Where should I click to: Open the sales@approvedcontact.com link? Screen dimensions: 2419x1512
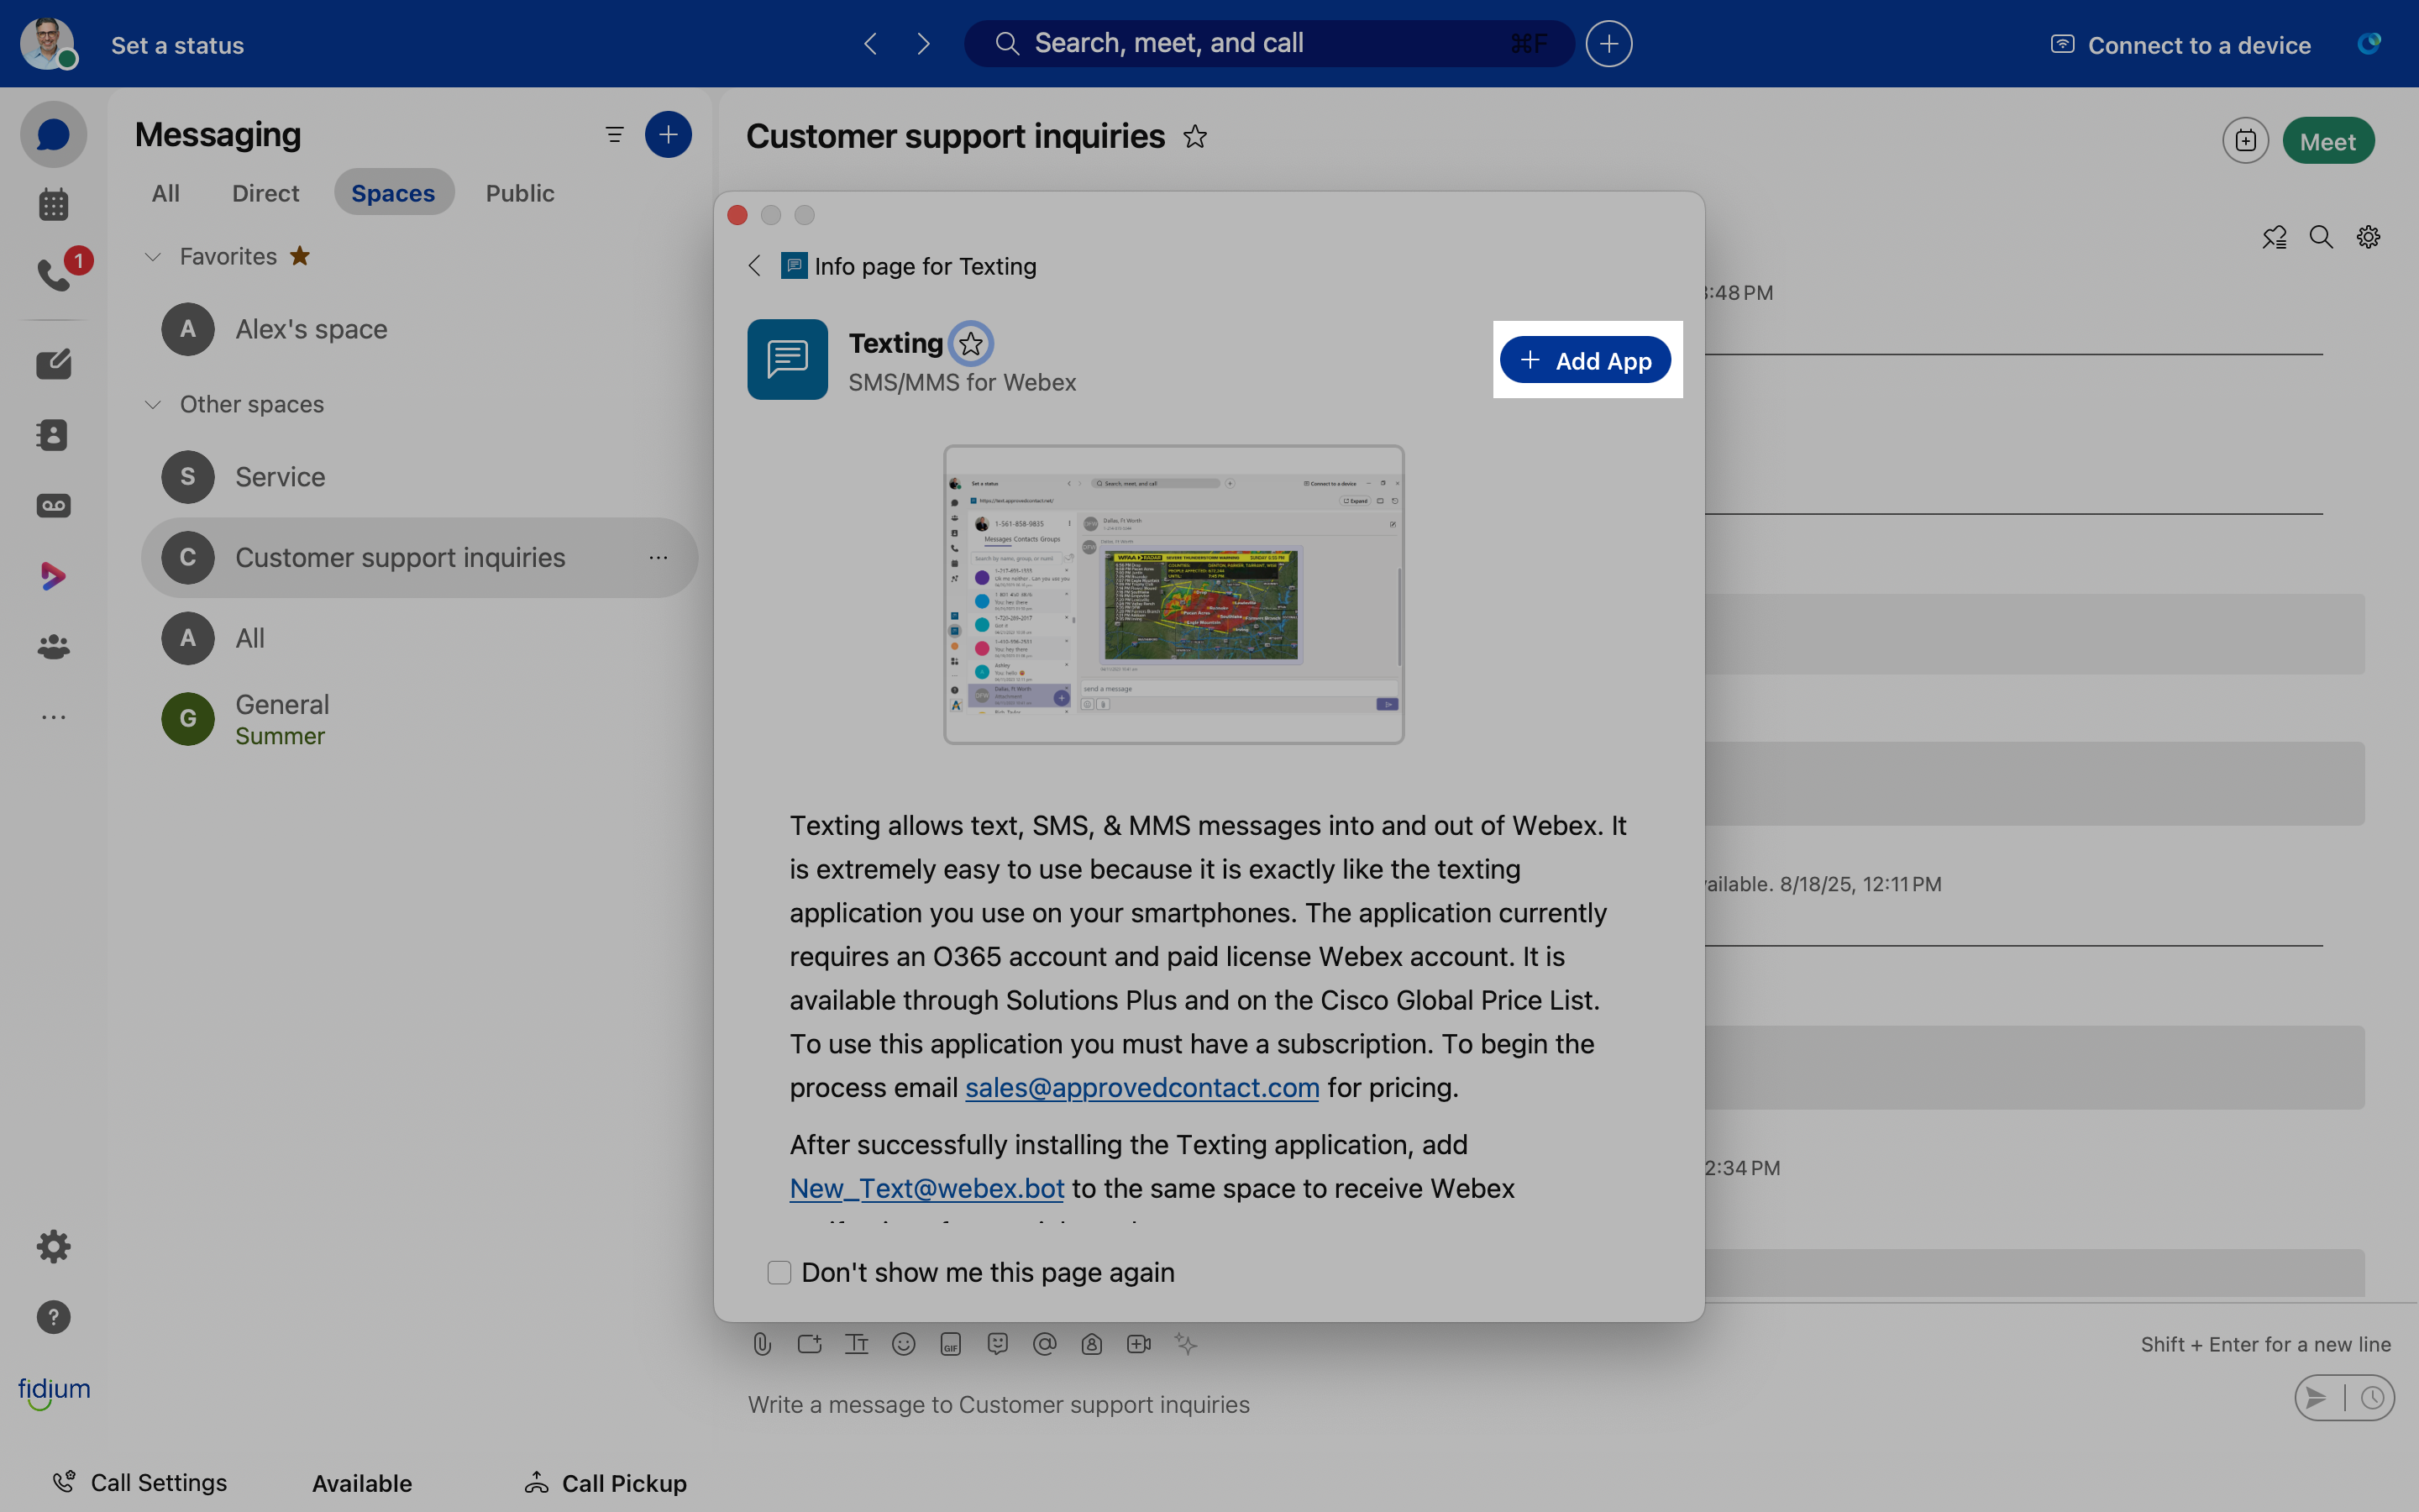pos(1141,1087)
